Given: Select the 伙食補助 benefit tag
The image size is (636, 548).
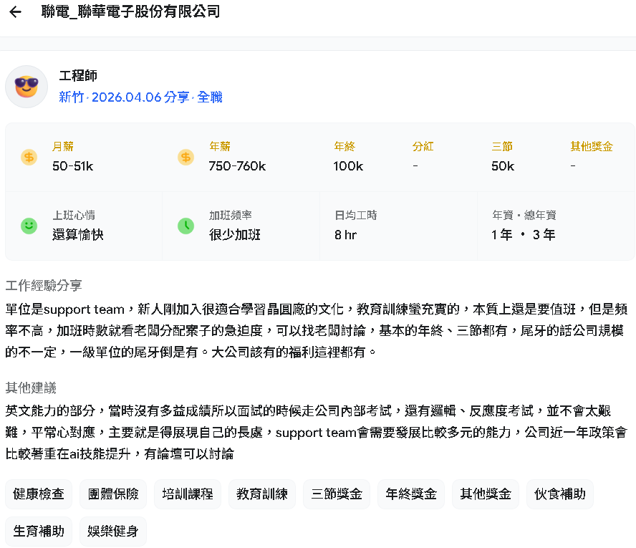Looking at the screenshot, I should (x=560, y=494).
